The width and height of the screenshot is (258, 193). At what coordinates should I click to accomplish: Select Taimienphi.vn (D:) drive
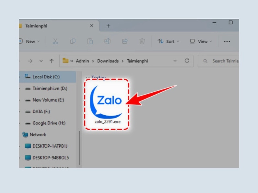[47, 88]
